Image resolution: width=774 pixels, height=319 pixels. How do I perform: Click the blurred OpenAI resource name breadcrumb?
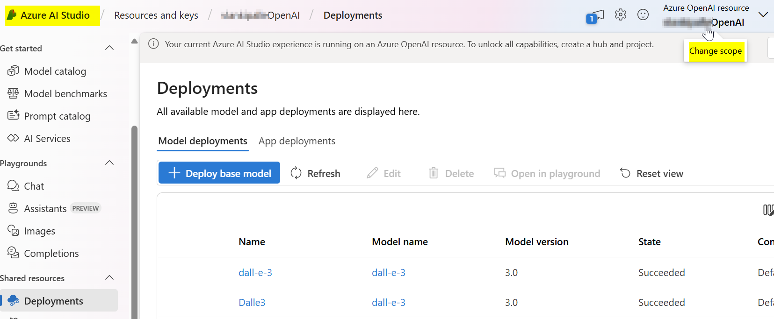[260, 15]
